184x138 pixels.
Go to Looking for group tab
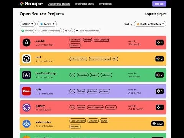84,4
